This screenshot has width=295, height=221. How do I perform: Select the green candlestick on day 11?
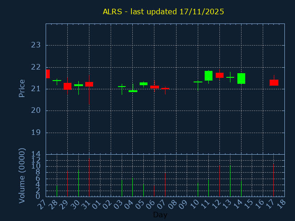[x=208, y=76]
